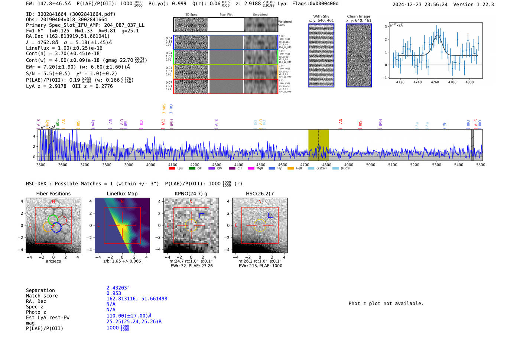Click the blue square marker in KPNO image
This screenshot has height=354, width=520.
coord(202,215)
